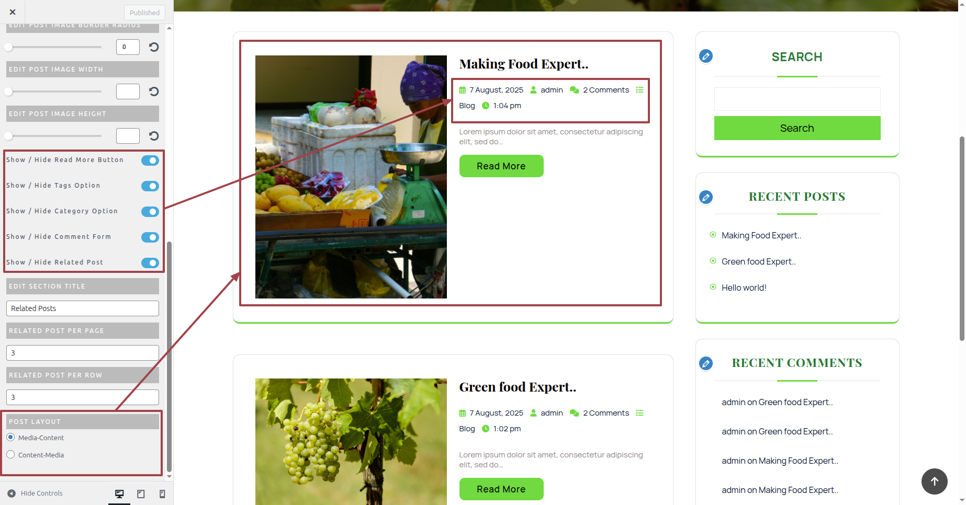This screenshot has width=966, height=505.
Task: Reset the post image border radius value
Action: point(154,47)
